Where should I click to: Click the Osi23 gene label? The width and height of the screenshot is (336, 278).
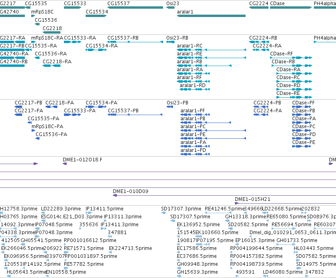click(173, 4)
